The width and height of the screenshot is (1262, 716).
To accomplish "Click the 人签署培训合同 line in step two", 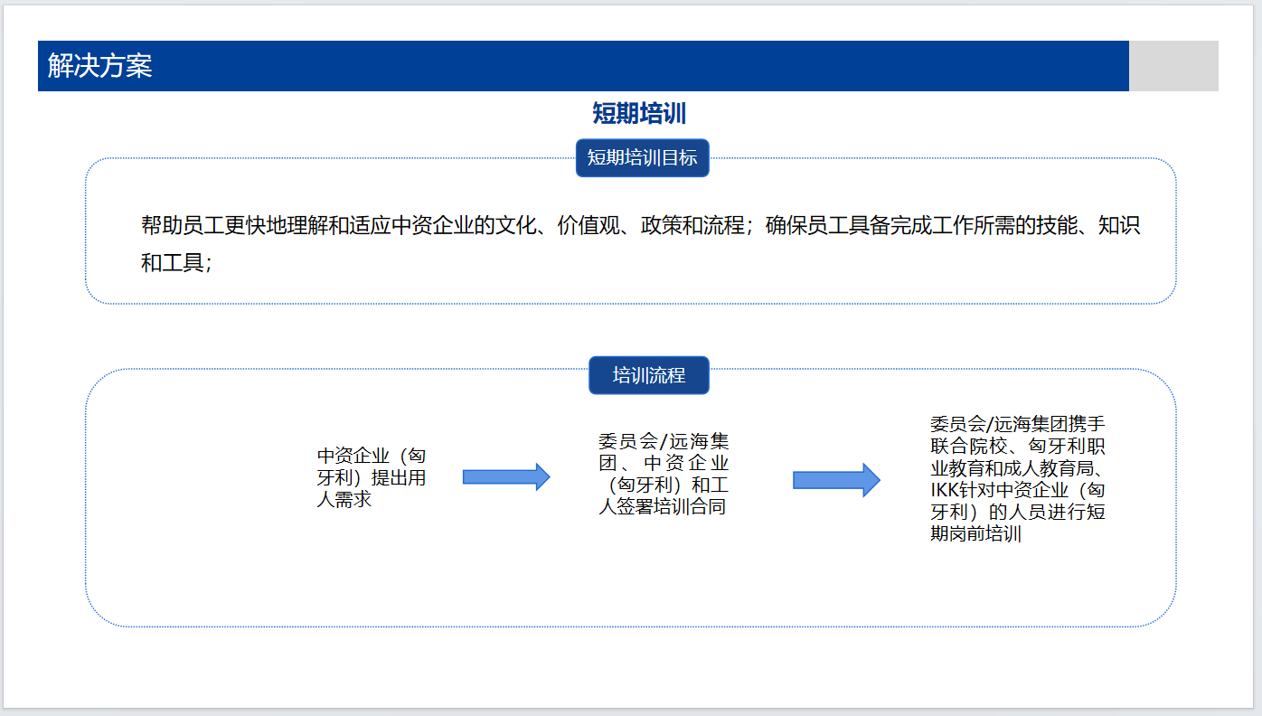I will click(662, 507).
